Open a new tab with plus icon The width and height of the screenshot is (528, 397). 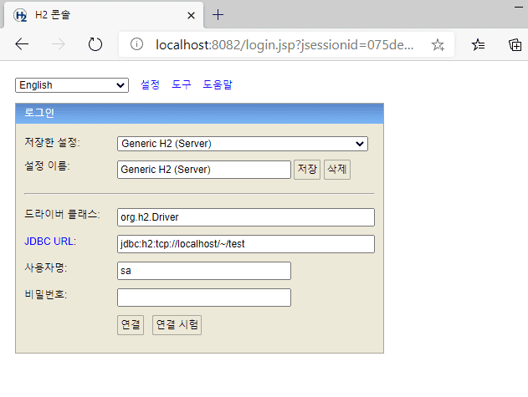coord(218,15)
